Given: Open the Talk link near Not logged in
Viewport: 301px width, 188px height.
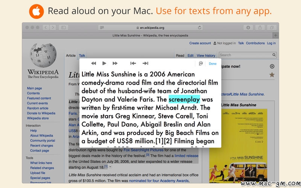Looking at the screenshot, I should tap(241, 43).
